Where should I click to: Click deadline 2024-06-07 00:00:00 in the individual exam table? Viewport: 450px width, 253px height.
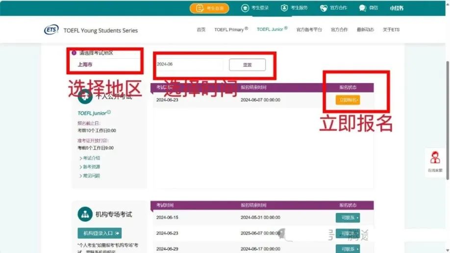coord(260,100)
